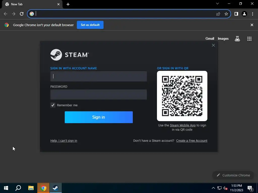Toggle the Remember me checkbox
This screenshot has width=258, height=193.
pos(53,105)
